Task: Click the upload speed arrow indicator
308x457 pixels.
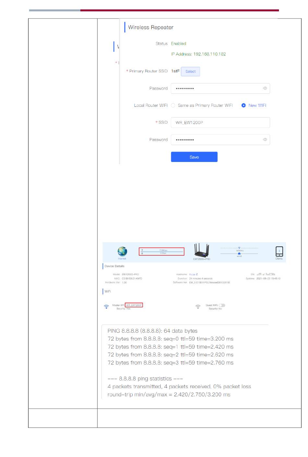Action: pos(142,250)
